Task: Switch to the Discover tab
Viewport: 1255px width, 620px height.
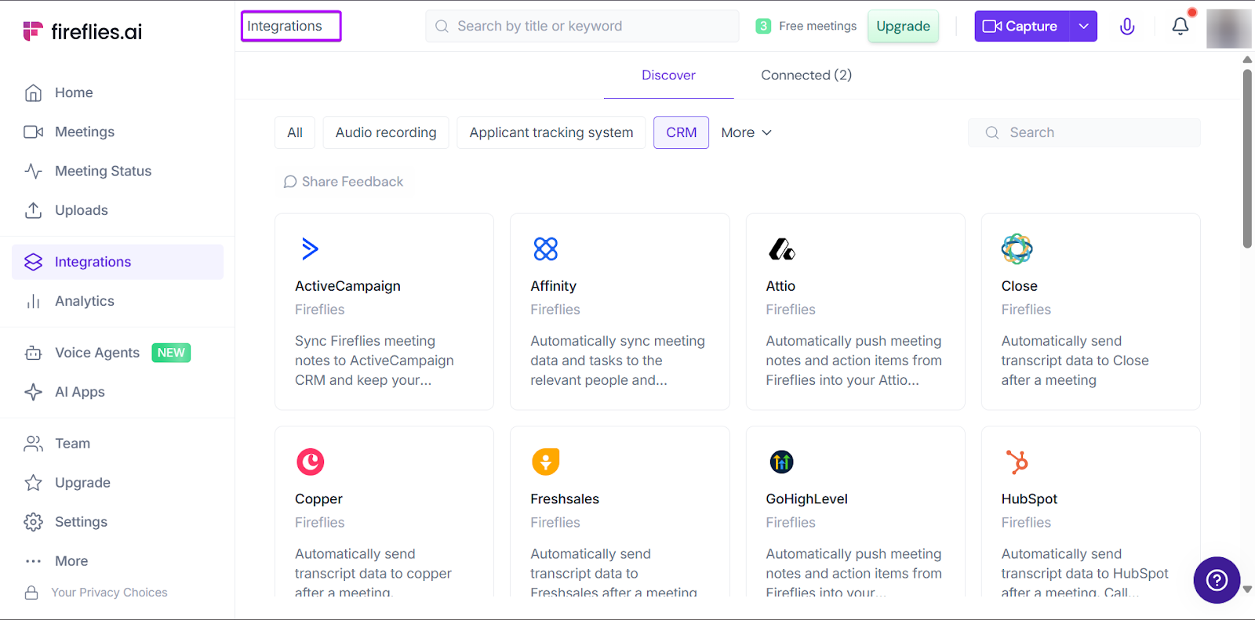Action: tap(668, 75)
